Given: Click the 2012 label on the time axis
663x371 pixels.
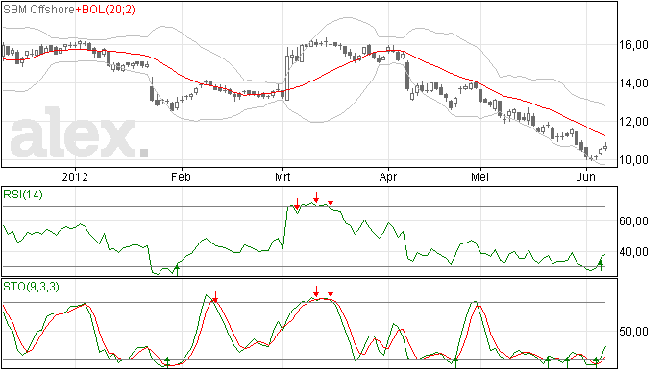Looking at the screenshot, I should pyautogui.click(x=75, y=176).
